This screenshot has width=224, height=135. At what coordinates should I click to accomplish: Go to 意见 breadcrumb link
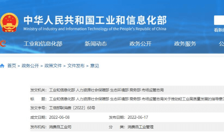(x=94, y=66)
